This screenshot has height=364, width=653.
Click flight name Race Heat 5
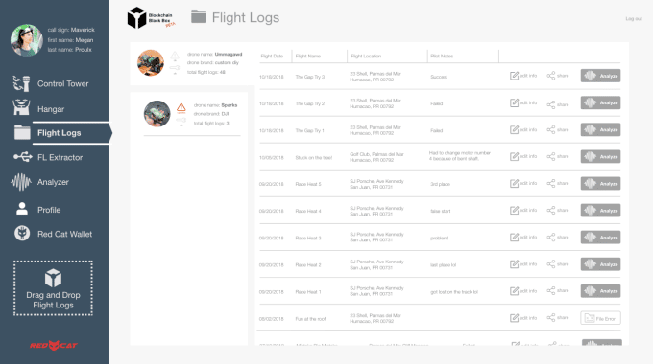[x=308, y=184]
